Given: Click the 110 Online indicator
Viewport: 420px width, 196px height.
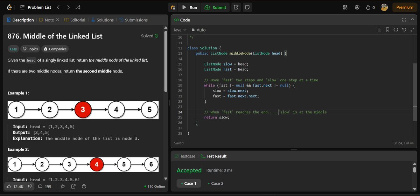Looking at the screenshot, I should pos(154,187).
